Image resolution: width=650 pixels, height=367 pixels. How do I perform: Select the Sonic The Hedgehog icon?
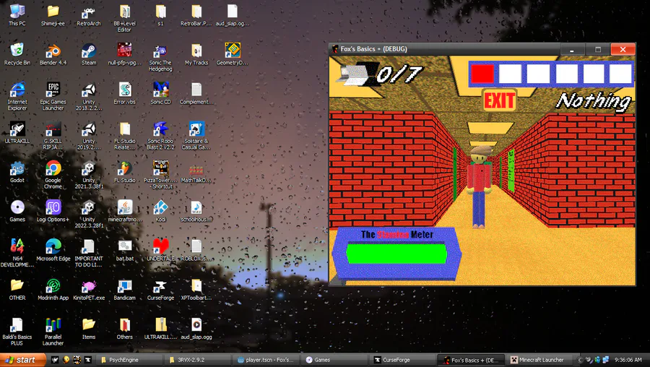coord(160,57)
